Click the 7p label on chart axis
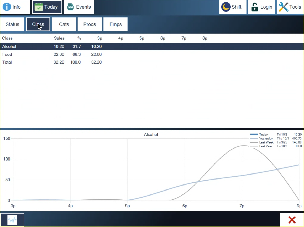The height and width of the screenshot is (227, 304). [242, 206]
